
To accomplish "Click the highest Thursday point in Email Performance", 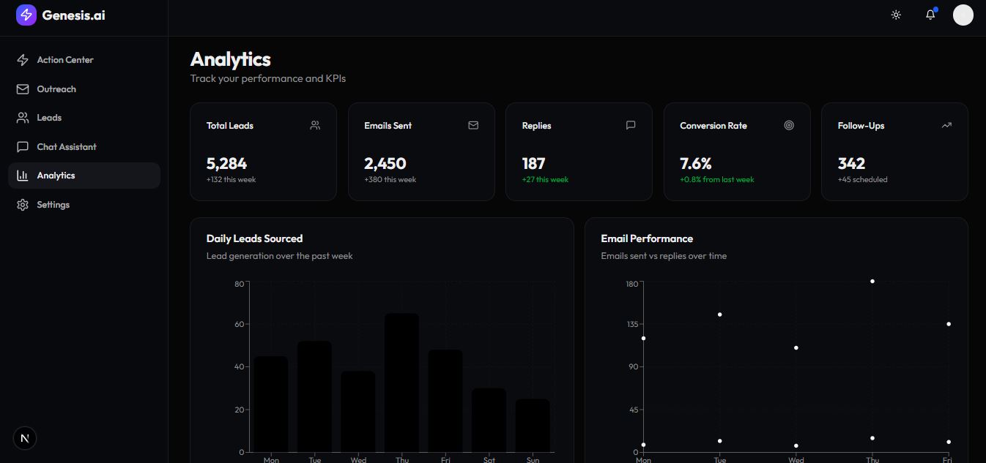I will click(872, 281).
